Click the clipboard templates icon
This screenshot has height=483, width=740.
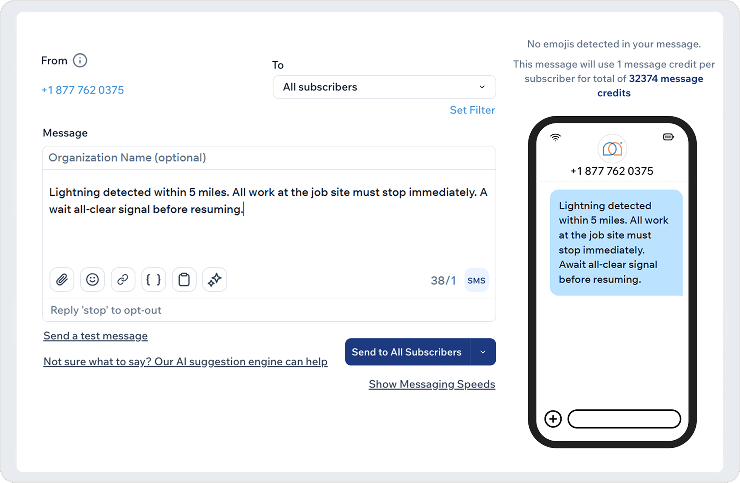[x=184, y=280]
